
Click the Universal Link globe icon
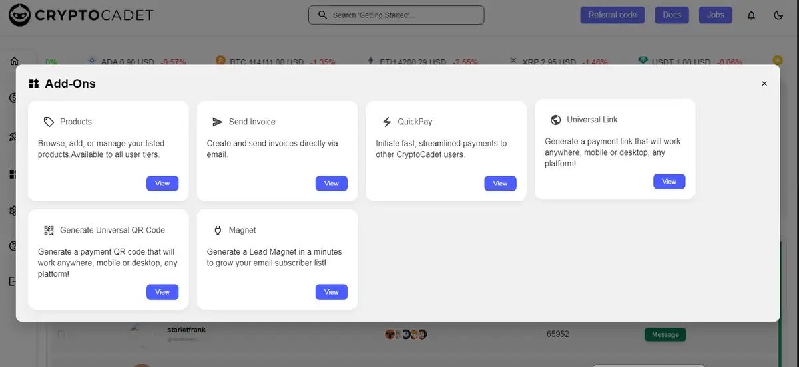[x=555, y=120]
